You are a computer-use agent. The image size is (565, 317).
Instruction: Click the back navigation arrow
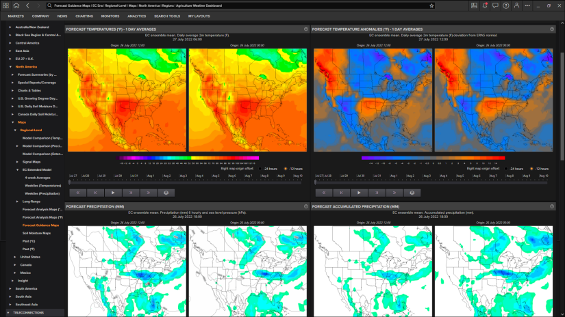pos(27,5)
